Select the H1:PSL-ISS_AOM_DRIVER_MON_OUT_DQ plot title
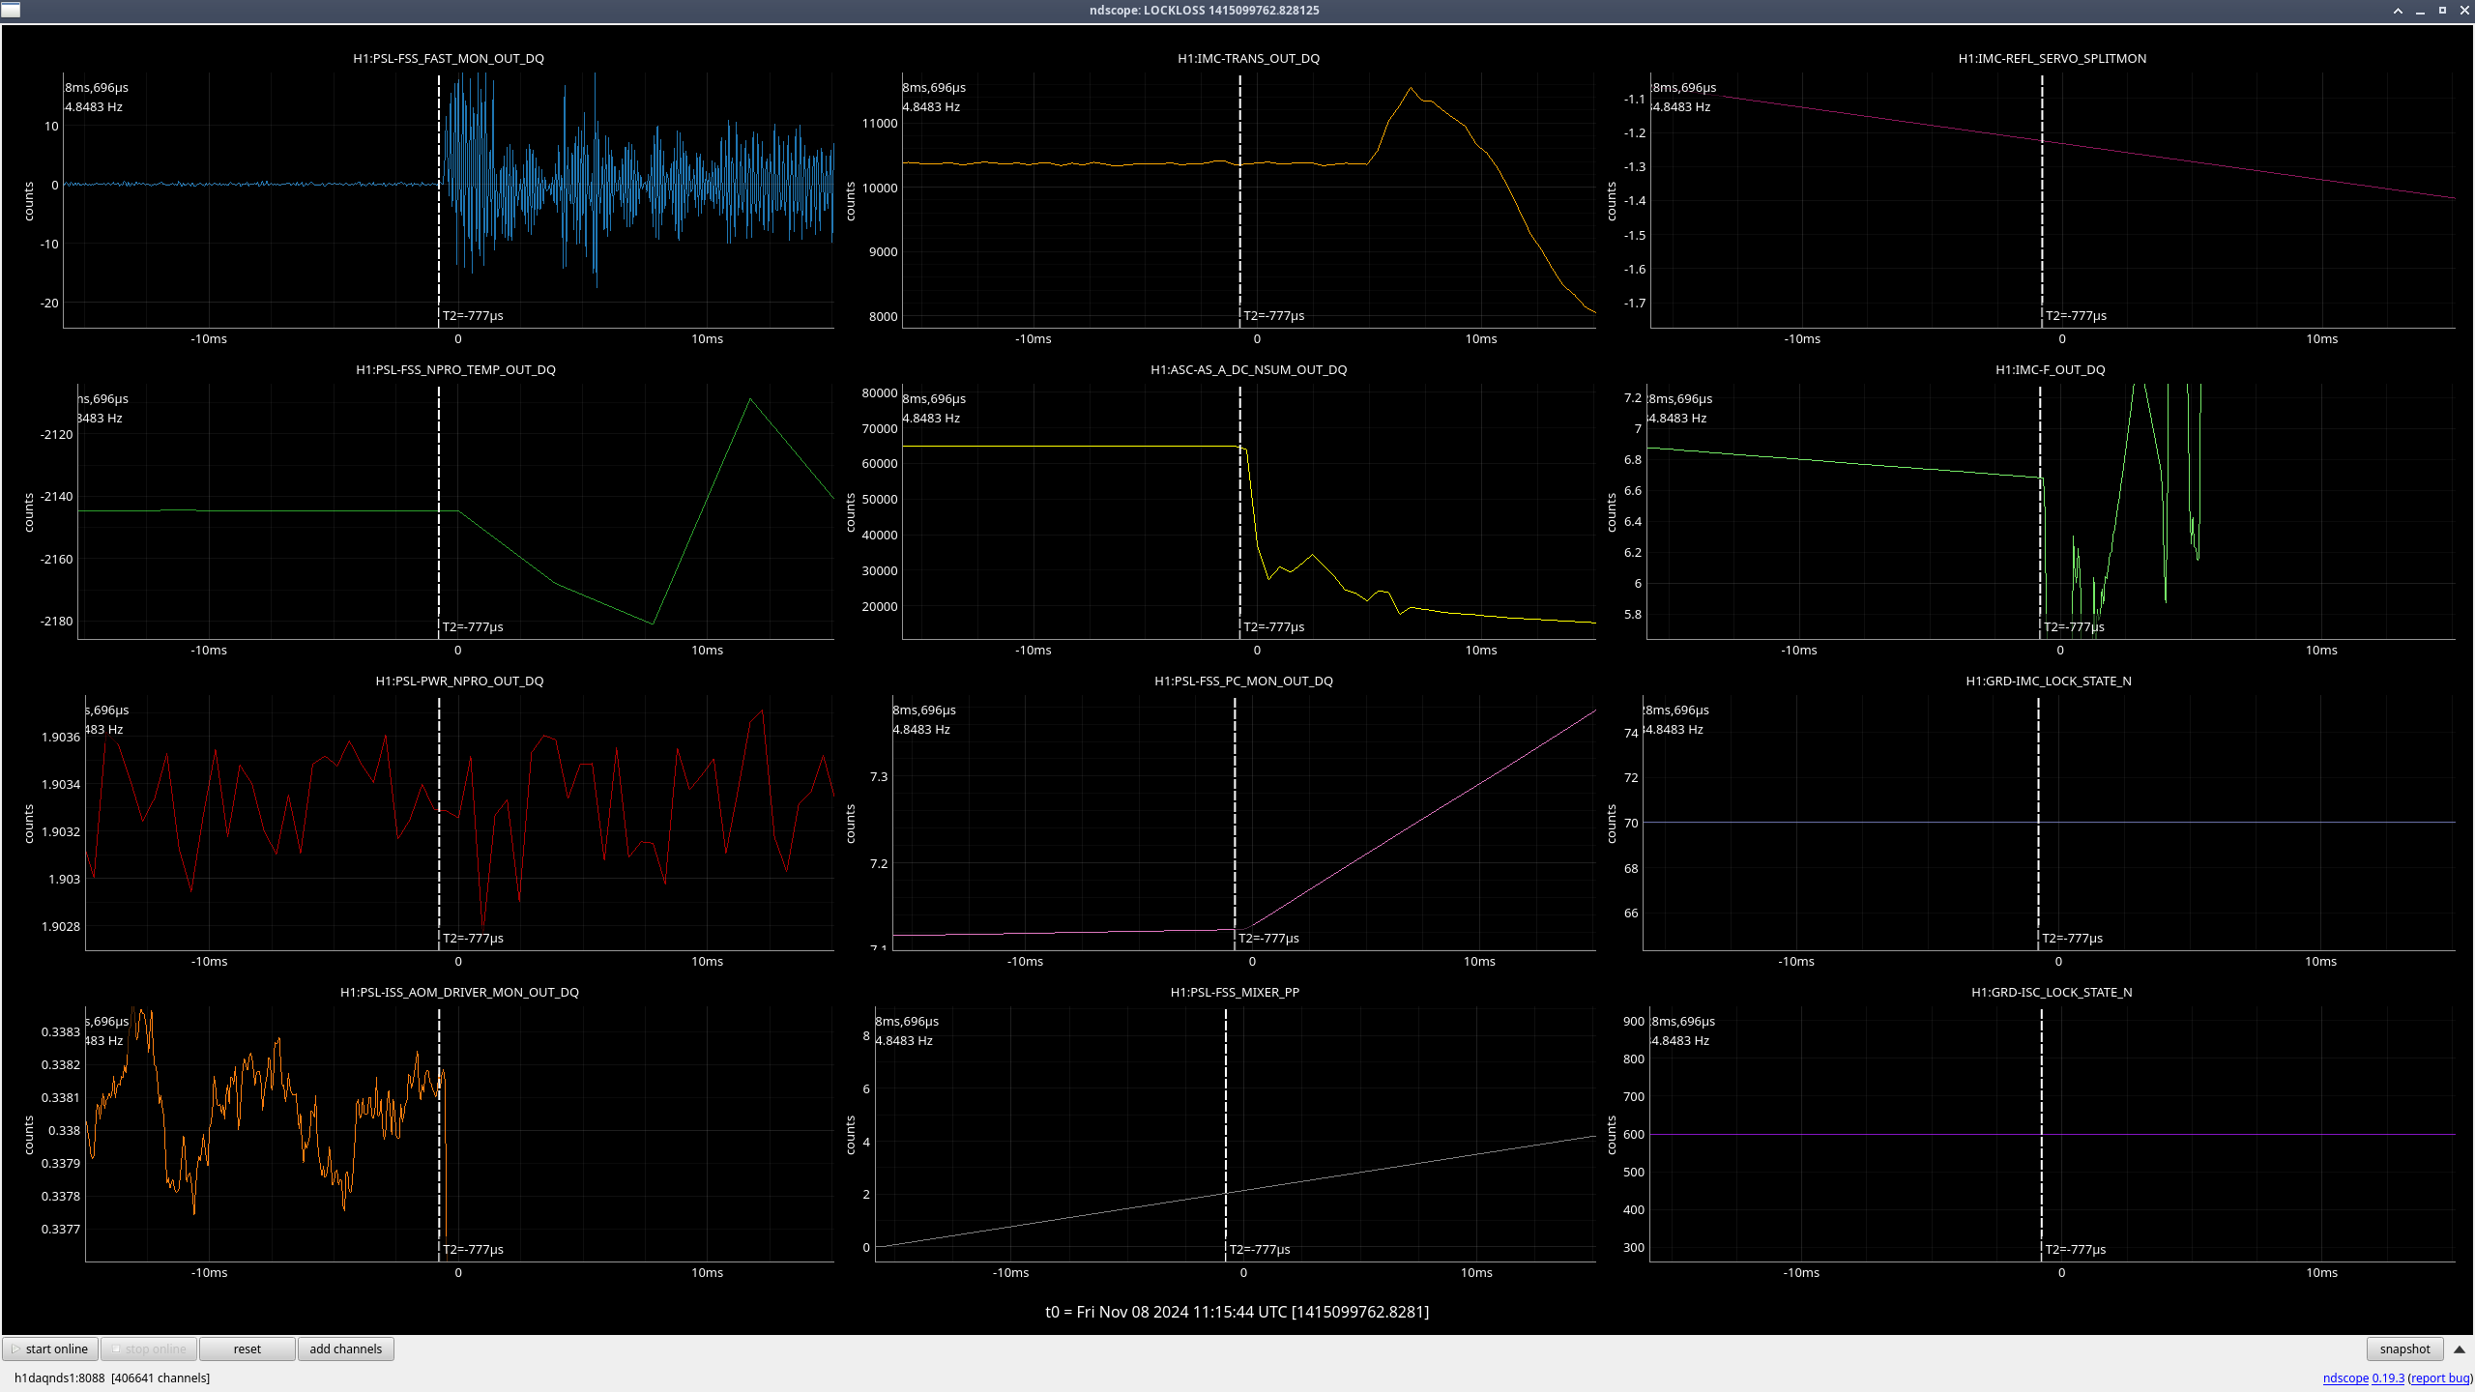This screenshot has width=2475, height=1392. 459,992
